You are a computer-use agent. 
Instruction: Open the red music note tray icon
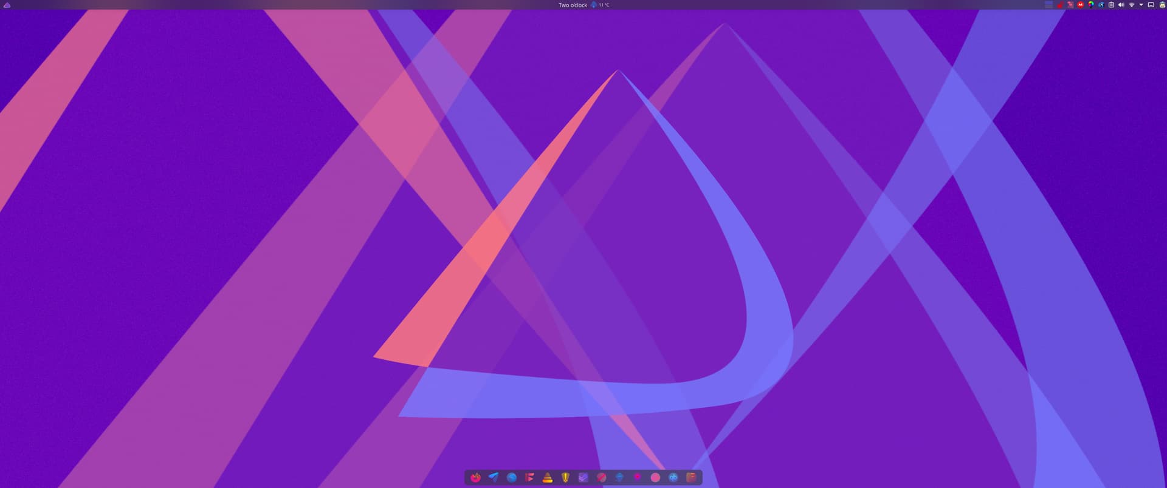coord(1061,5)
